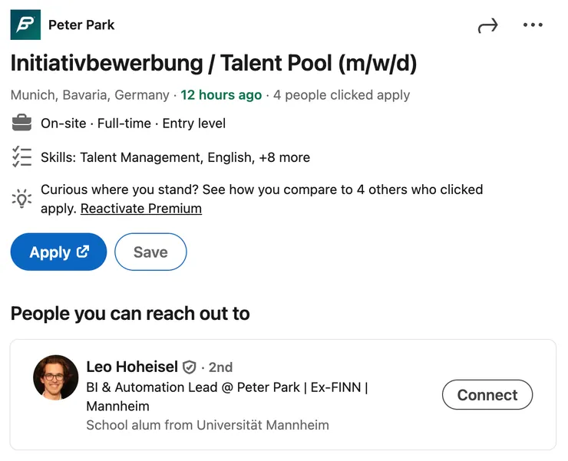The height and width of the screenshot is (461, 568).
Task: Click the briefcase job type icon
Action: [x=21, y=123]
